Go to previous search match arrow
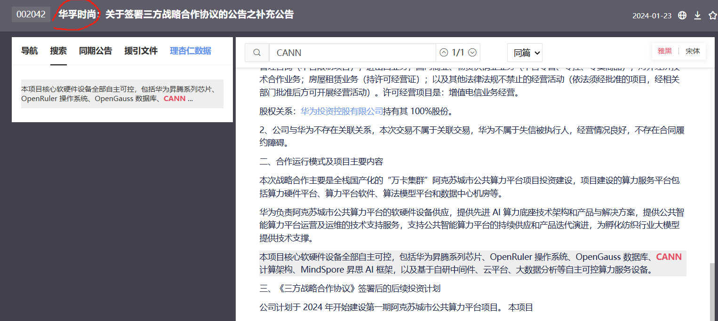This screenshot has height=321, width=718. tap(444, 53)
